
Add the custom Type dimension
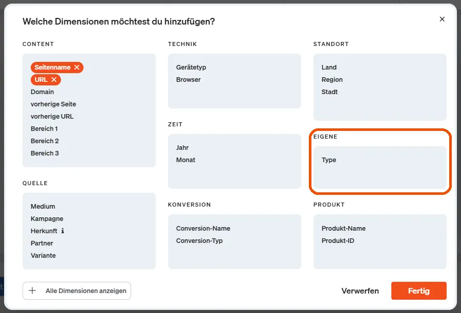click(x=329, y=160)
